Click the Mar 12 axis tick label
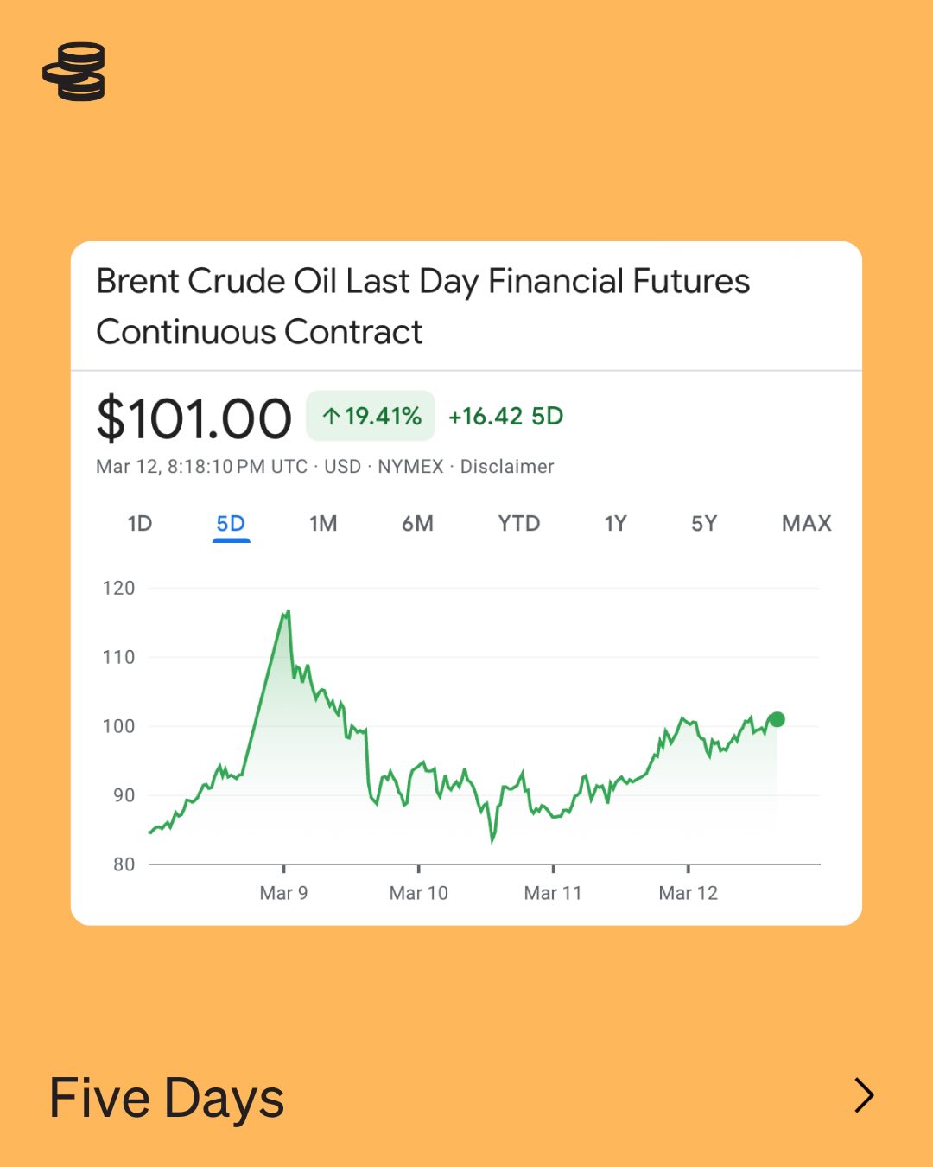The image size is (933, 1167). point(688,893)
